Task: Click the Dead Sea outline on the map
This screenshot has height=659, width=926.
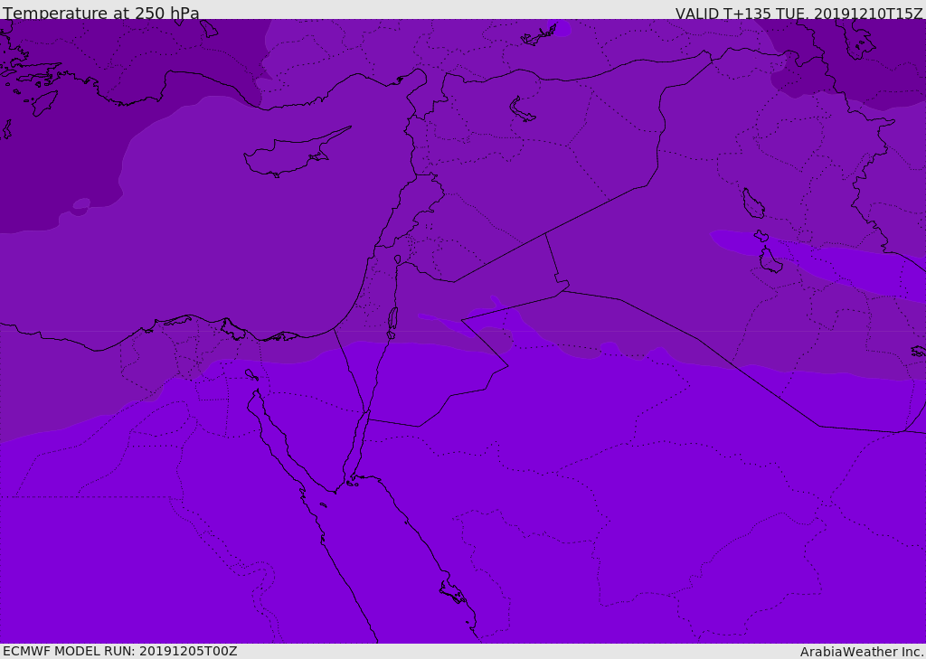Action: click(392, 321)
